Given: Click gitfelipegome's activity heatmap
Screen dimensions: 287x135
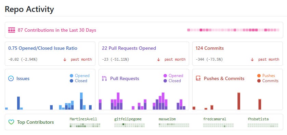Looking at the screenshot, I should click(129, 125).
